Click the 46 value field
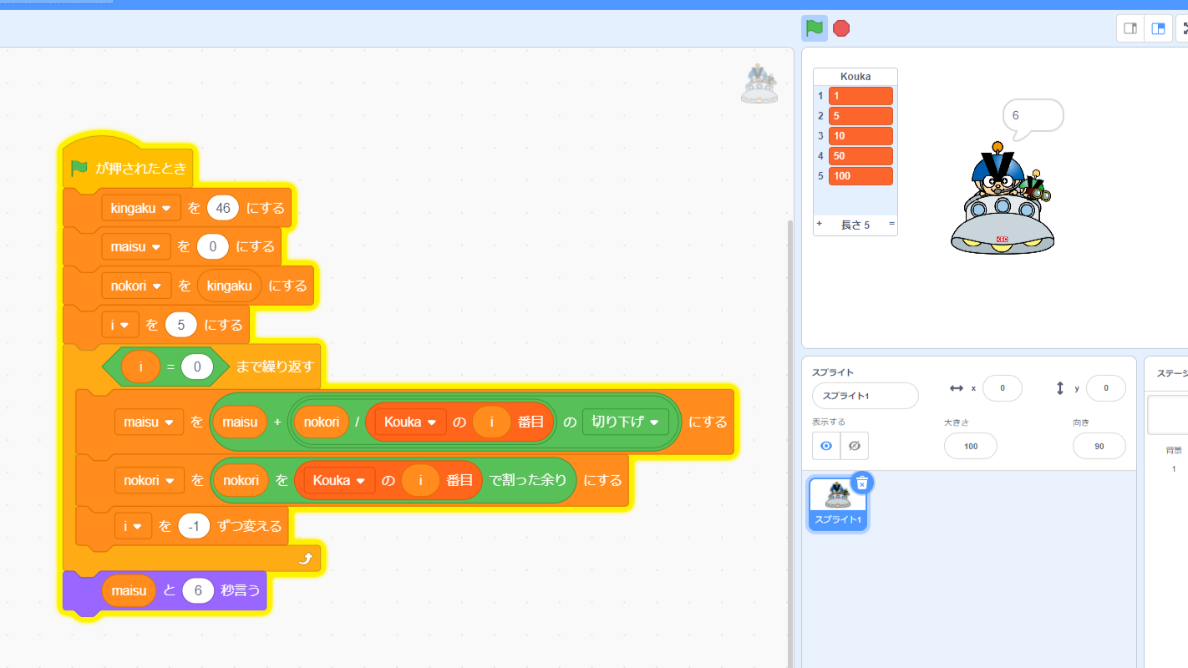Screen dimensions: 1188x668 click(x=223, y=208)
